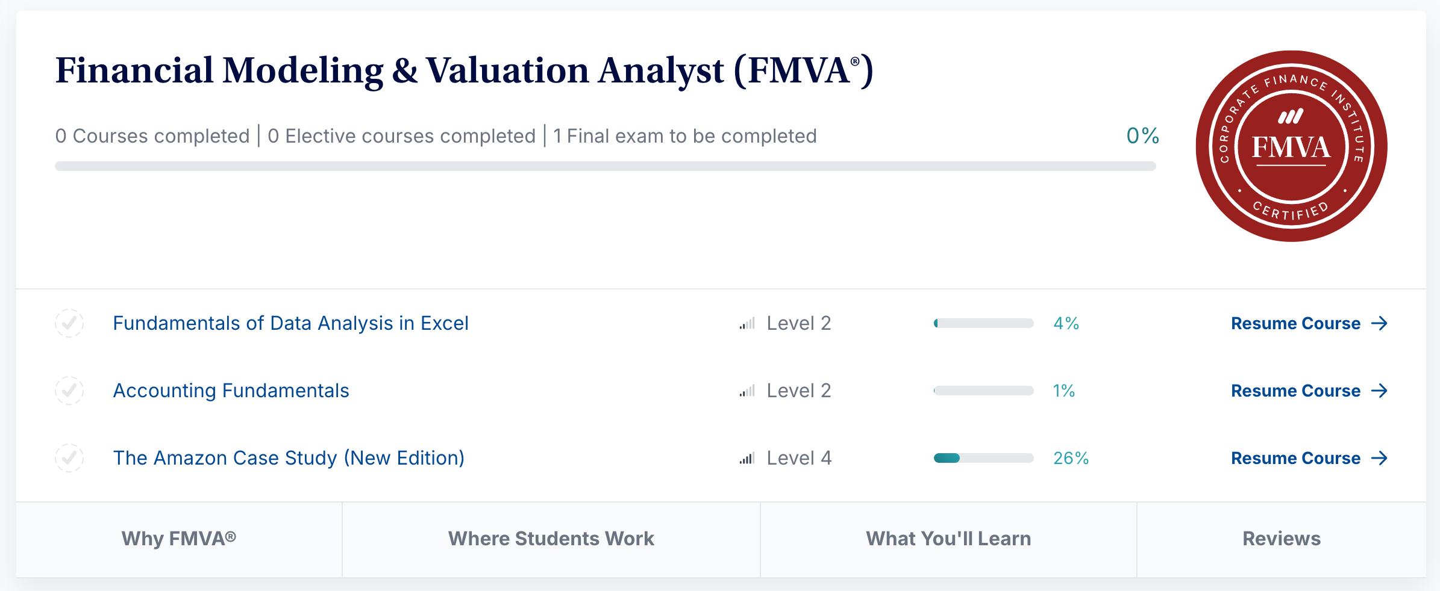This screenshot has width=1440, height=591.
Task: Click the 26% progress bar for Amazon Case Study
Action: click(983, 459)
